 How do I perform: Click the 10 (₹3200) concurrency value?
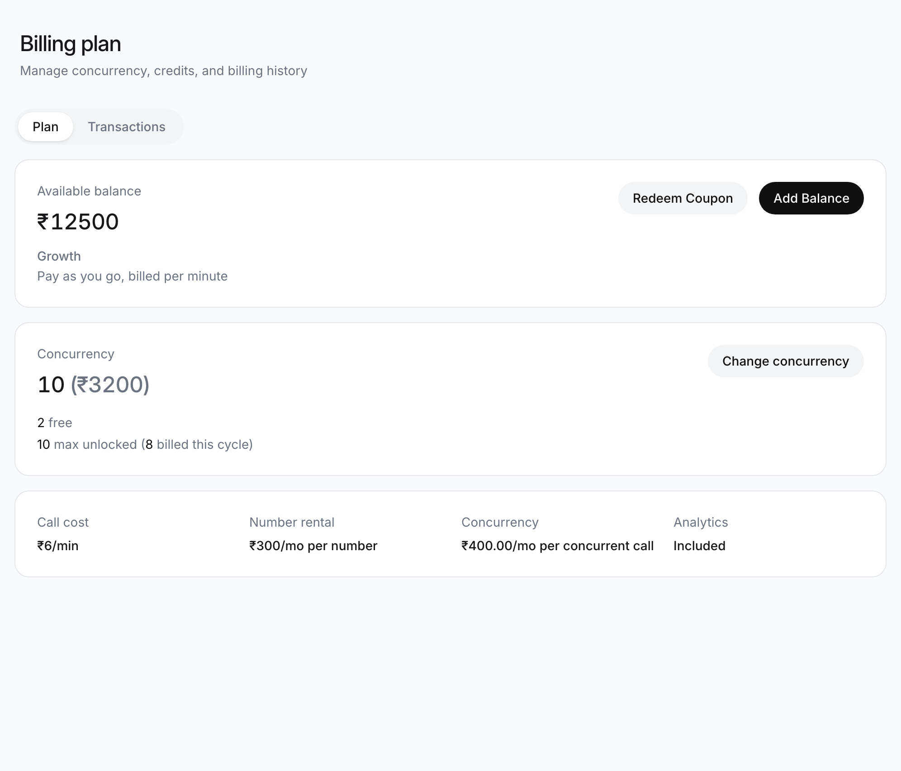[93, 385]
